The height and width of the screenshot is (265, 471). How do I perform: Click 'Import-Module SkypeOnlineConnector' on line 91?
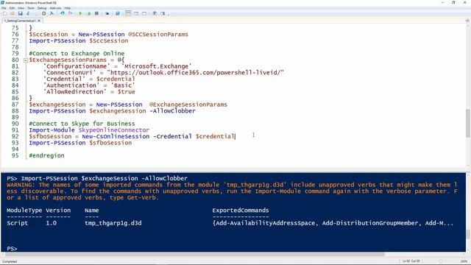point(89,130)
